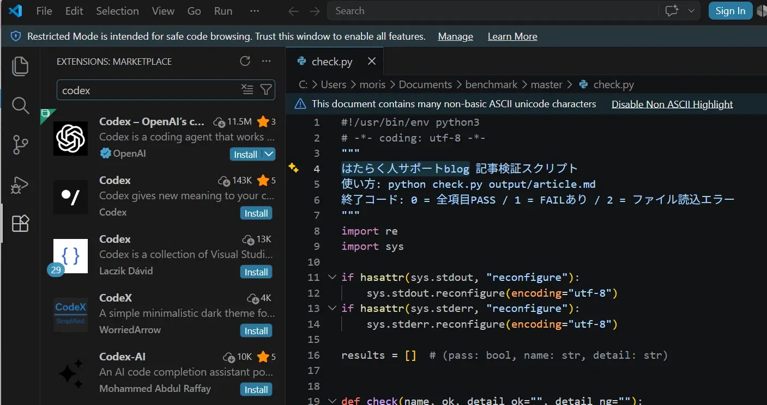767x405 pixels.
Task: Click the Users breadcrumb segment
Action: 334,84
